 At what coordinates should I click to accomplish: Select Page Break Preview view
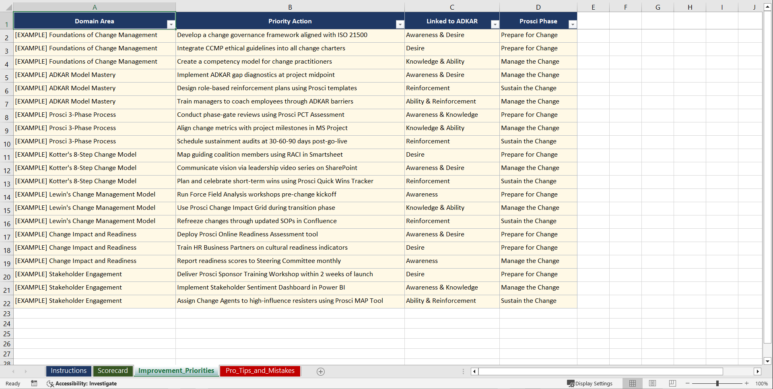pos(672,383)
